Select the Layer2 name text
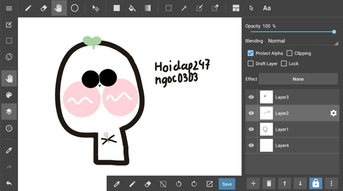 (282, 113)
